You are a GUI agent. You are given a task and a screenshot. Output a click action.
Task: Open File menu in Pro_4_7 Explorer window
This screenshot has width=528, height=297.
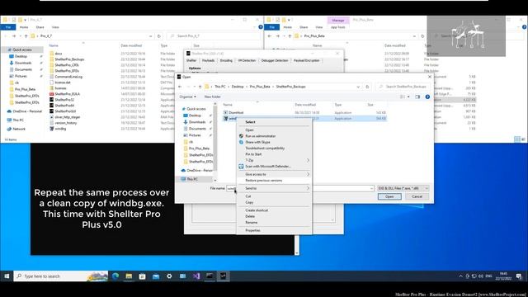(x=8, y=27)
